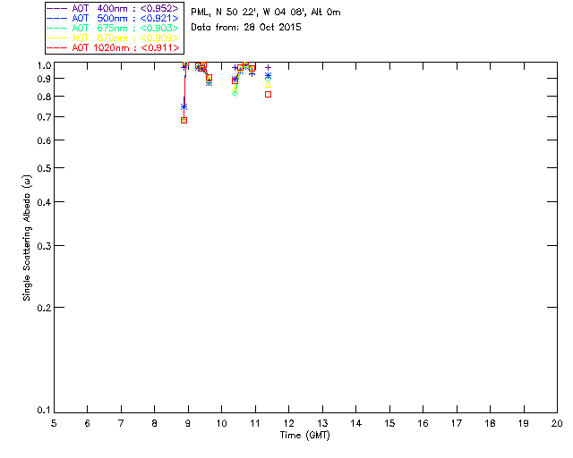Click the hour 12 tick label
The width and height of the screenshot is (573, 458).
tap(288, 423)
